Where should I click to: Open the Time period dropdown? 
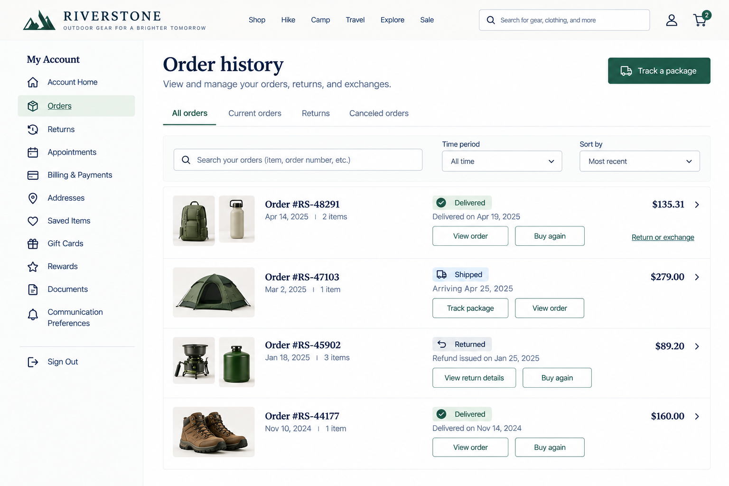502,161
